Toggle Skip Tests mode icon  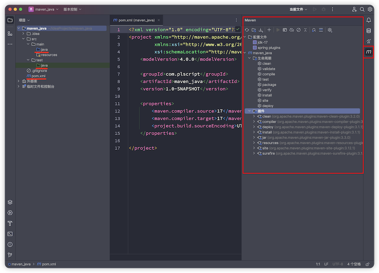click(299, 30)
